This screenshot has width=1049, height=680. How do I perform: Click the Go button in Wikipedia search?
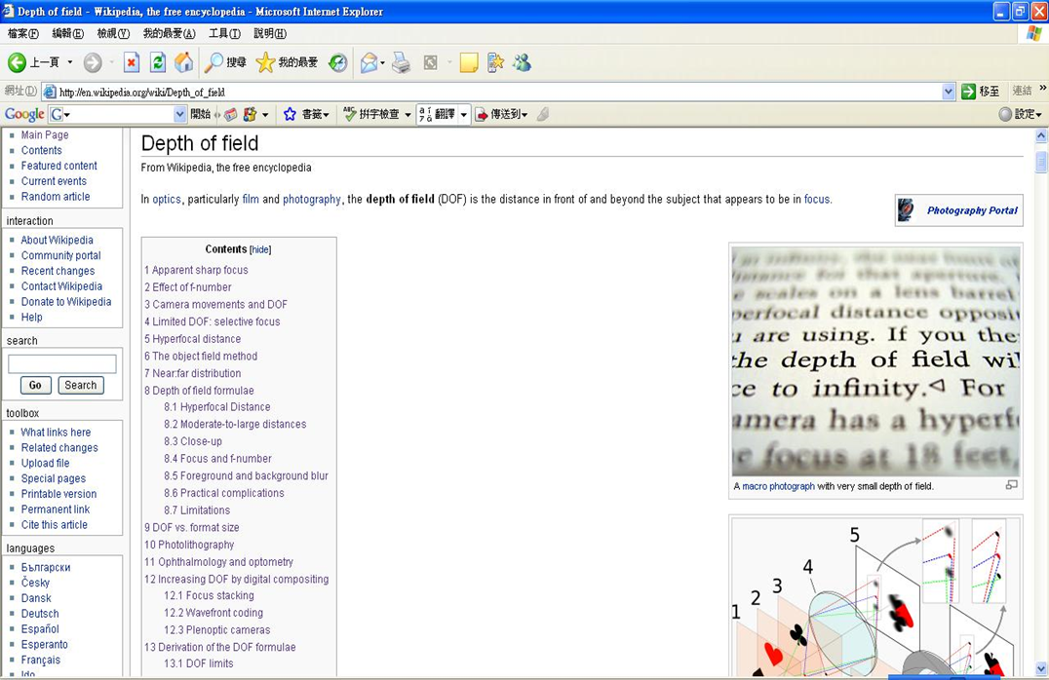tap(35, 385)
